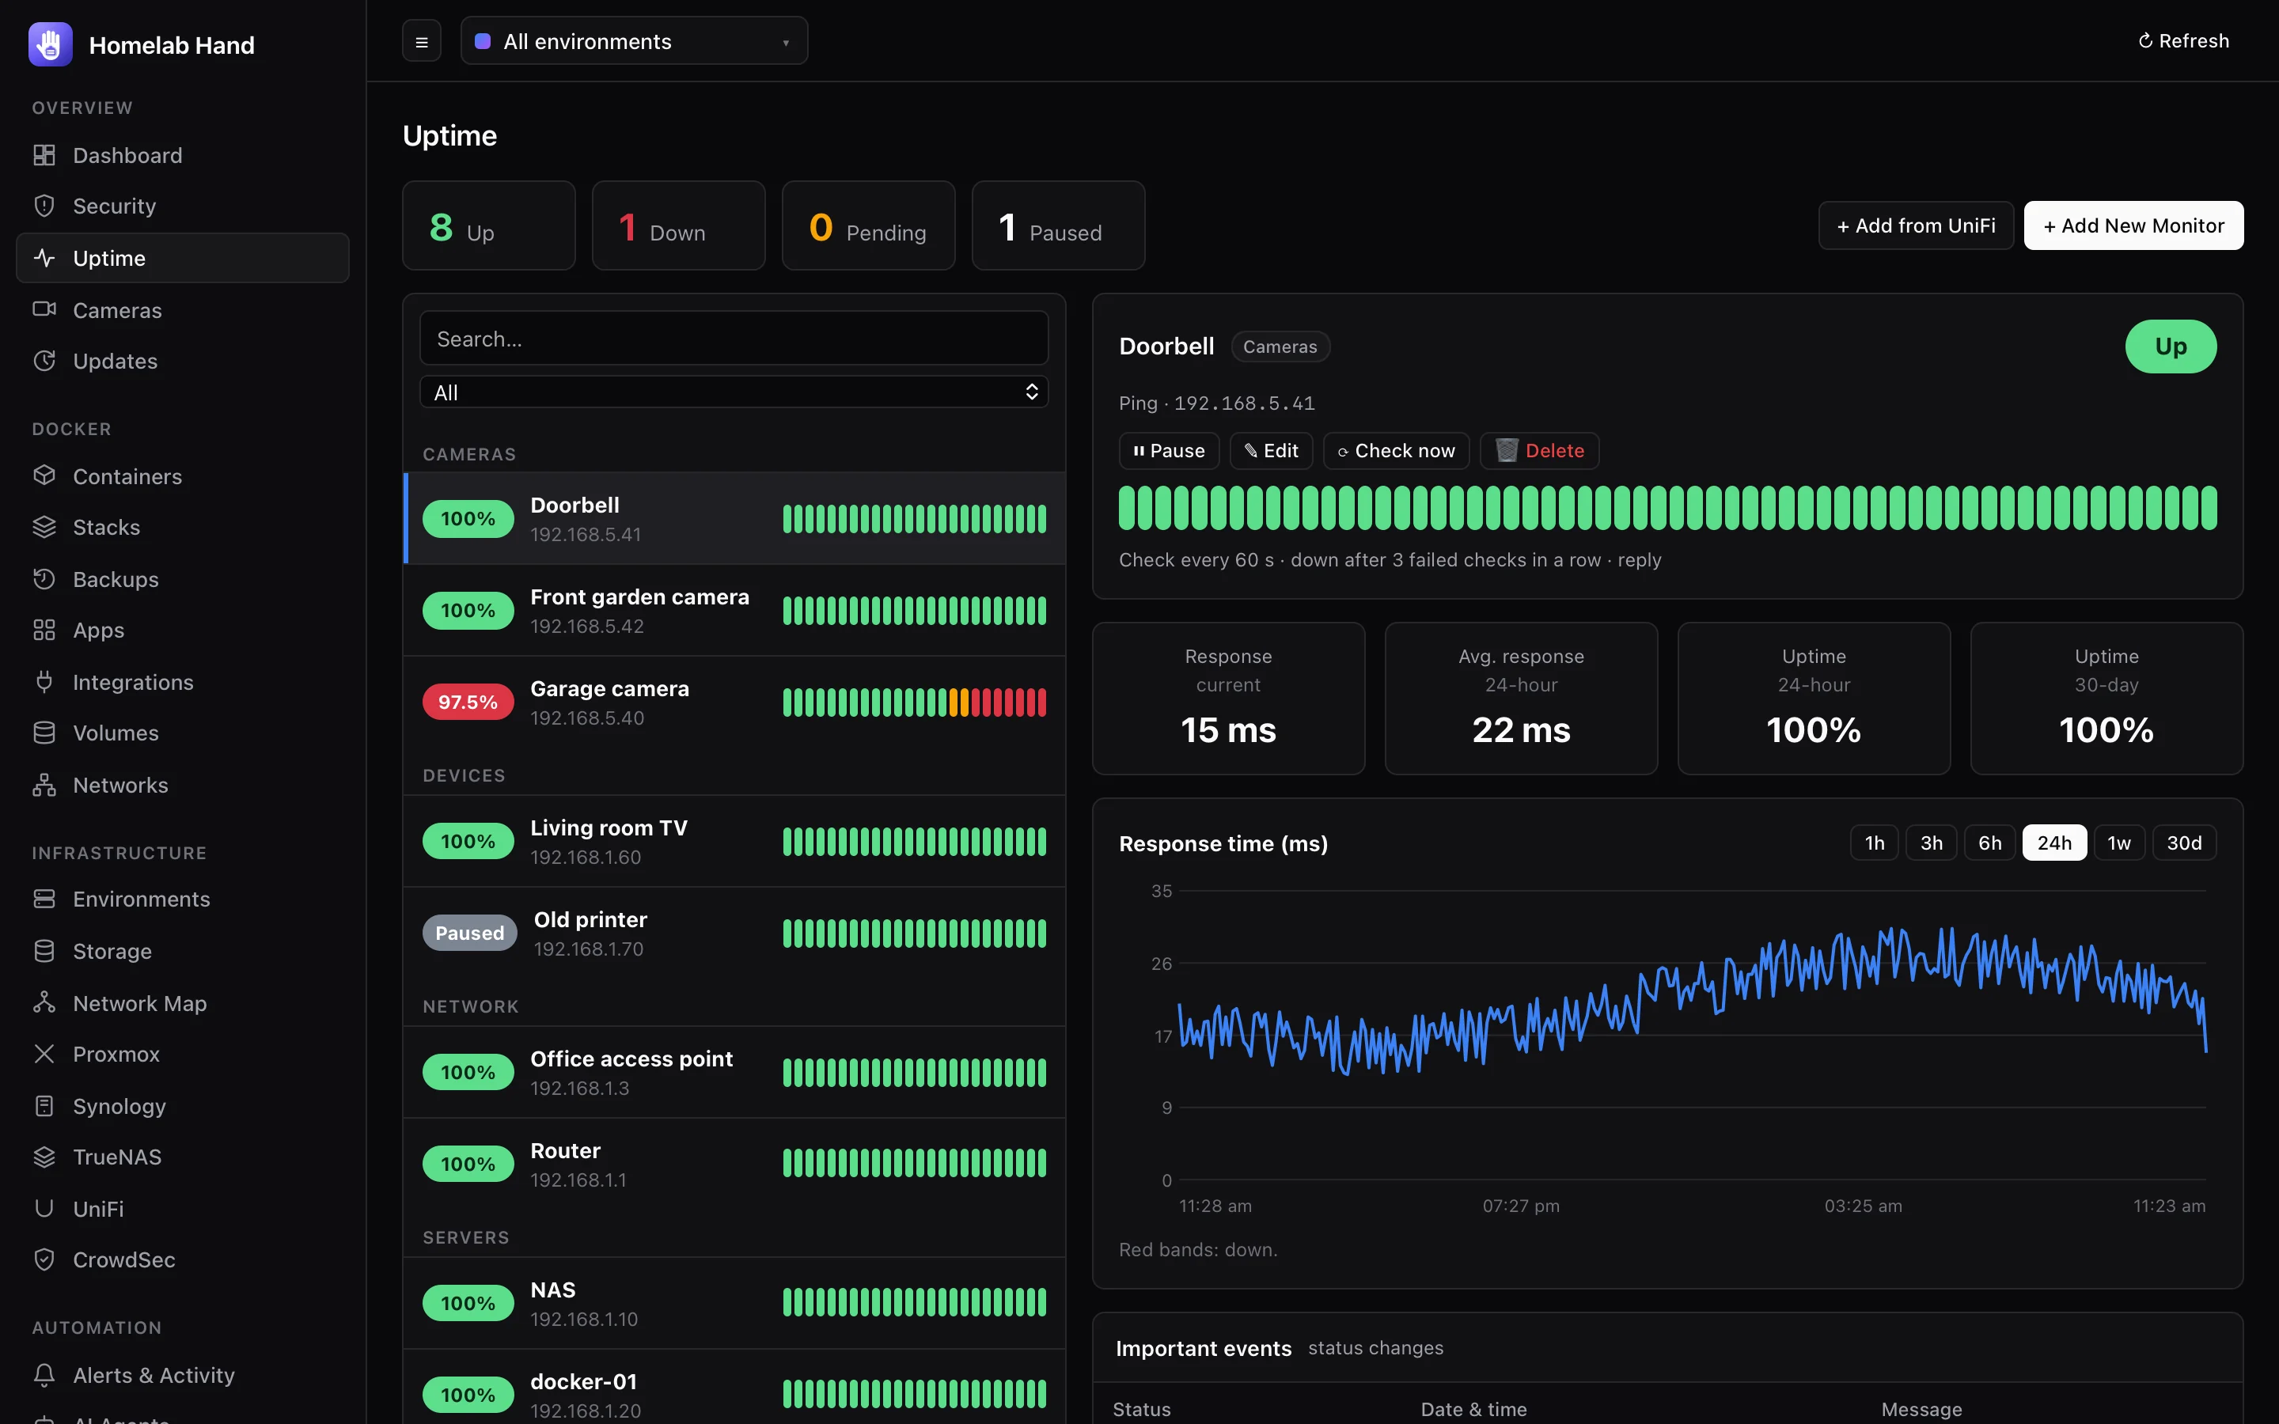This screenshot has height=1424, width=2279.
Task: Click the Cameras video icon in sidebar
Action: [x=44, y=309]
